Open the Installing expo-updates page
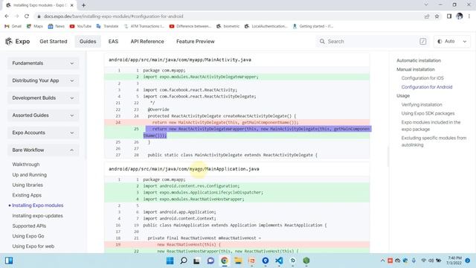Viewport: 476px width, 268px height. point(37,216)
